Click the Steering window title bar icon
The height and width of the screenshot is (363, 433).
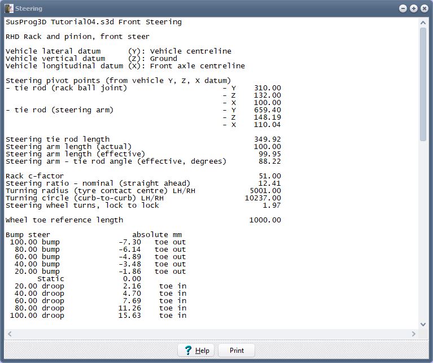[x=8, y=8]
